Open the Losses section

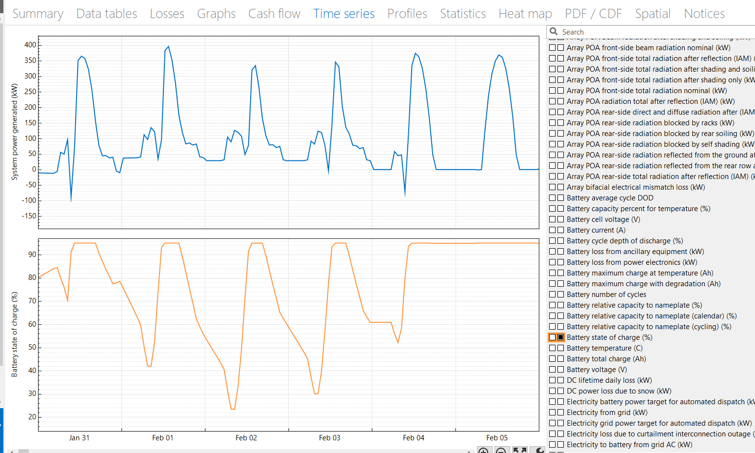point(167,14)
